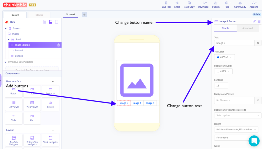Open TextColor #007aff color picker

pyautogui.click(x=224, y=57)
